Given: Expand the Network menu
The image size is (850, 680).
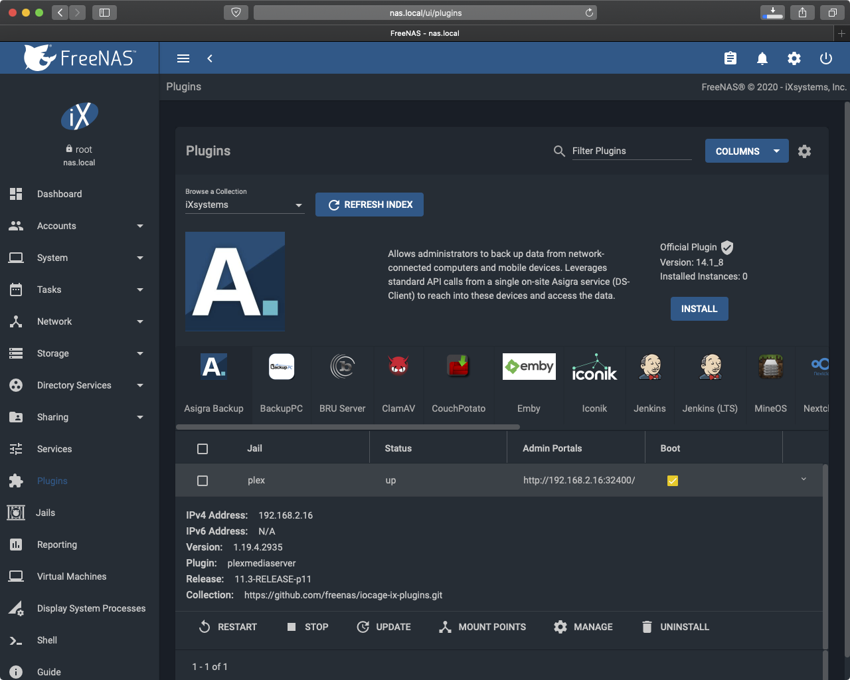Looking at the screenshot, I should click(80, 321).
